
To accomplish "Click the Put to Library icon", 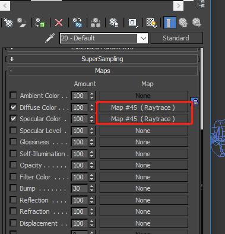I will (x=114, y=23).
